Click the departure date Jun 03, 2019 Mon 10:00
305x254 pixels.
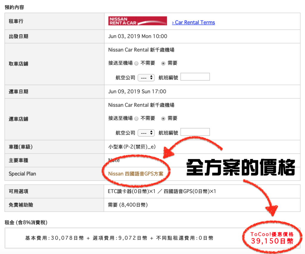coord(138,36)
